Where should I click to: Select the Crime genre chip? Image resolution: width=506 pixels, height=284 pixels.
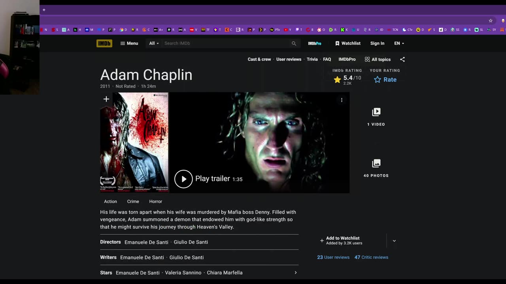(133, 202)
